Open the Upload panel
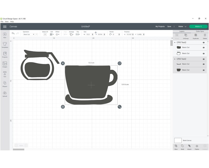209x168 pixels. (5, 94)
